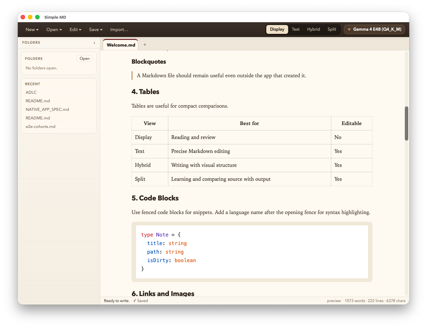The height and width of the screenshot is (328, 427).
Task: Click the blockquote about Markdown files
Action: pyautogui.click(x=221, y=76)
